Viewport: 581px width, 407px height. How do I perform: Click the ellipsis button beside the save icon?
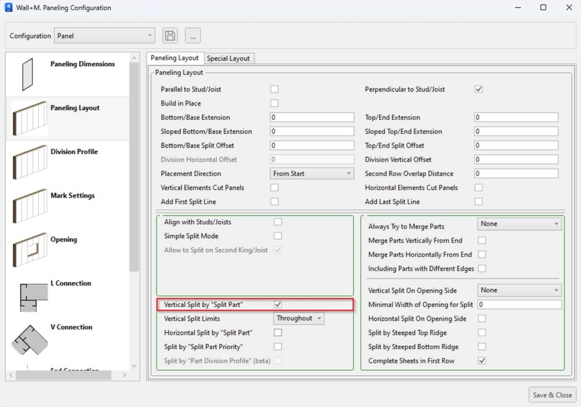pos(193,36)
